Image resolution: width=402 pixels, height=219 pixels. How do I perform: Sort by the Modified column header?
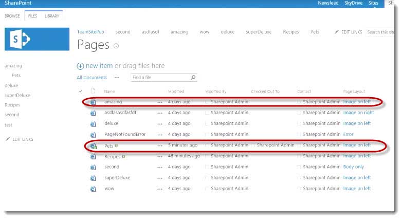pyautogui.click(x=176, y=92)
